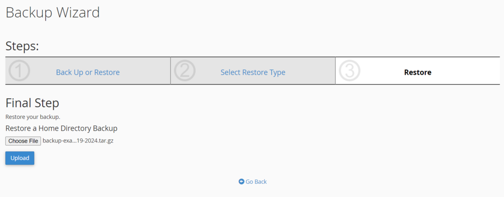Open the Select Restore Type link
The image size is (504, 197).
[252, 72]
